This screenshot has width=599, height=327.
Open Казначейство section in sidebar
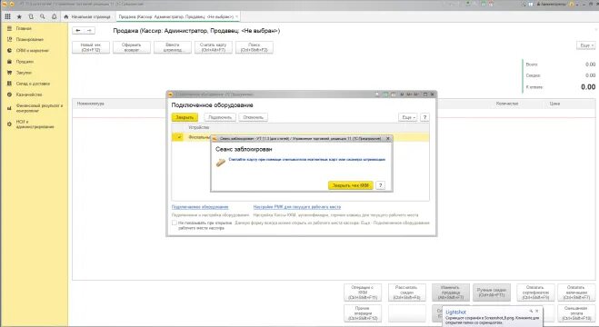29,94
